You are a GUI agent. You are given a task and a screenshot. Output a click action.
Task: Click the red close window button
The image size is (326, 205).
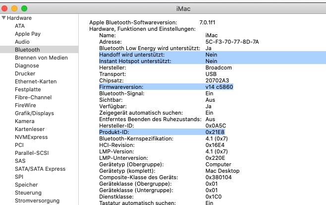click(4, 8)
